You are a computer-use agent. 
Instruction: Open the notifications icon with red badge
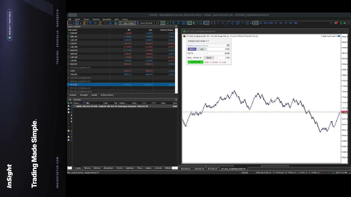pyautogui.click(x=336, y=23)
